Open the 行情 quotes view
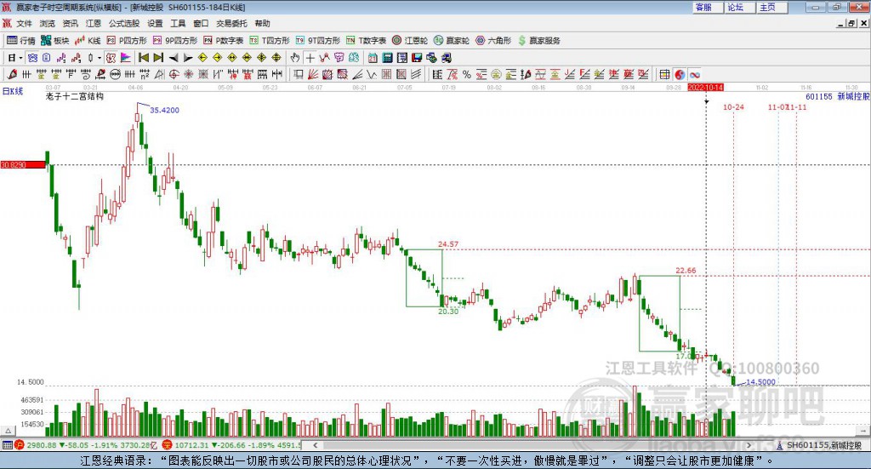This screenshot has width=871, height=469. click(20, 41)
